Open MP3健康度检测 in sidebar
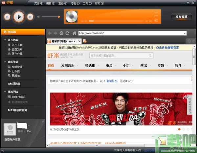 pyautogui.click(x=17, y=110)
